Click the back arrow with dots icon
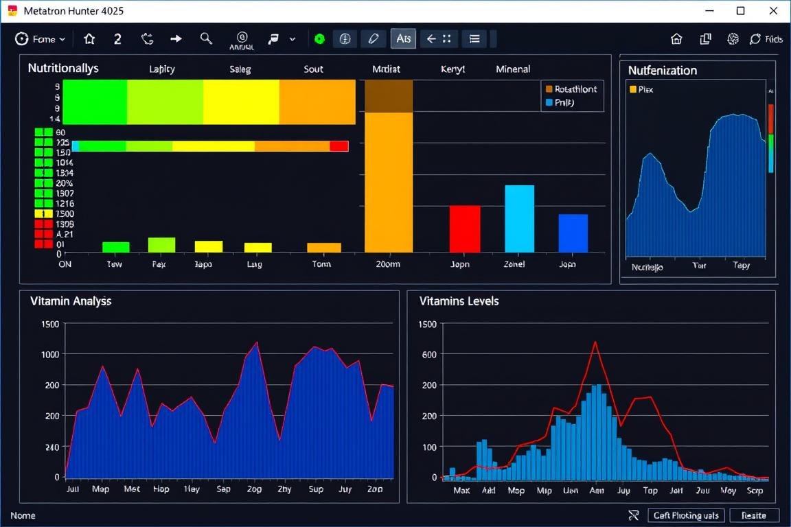791x527 pixels. click(x=438, y=39)
